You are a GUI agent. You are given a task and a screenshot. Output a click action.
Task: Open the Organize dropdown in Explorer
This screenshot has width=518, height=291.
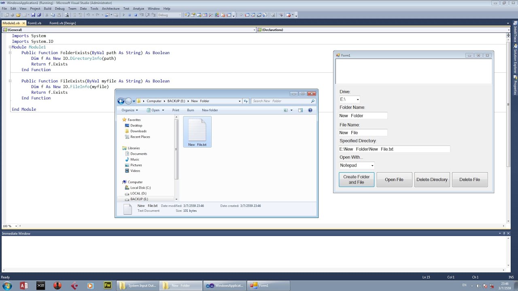tap(129, 110)
